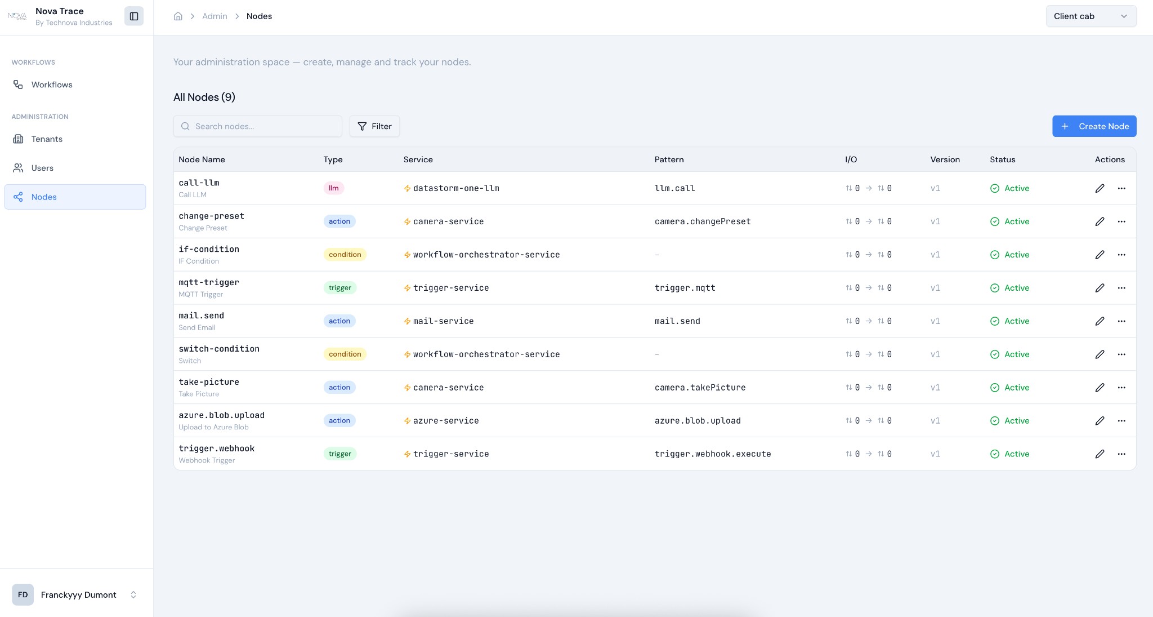1153x617 pixels.
Task: Open the three-dot actions menu for mqtt-trigger
Action: pyautogui.click(x=1122, y=287)
